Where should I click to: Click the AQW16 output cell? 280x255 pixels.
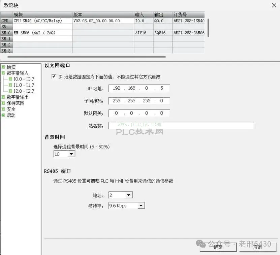(163, 33)
